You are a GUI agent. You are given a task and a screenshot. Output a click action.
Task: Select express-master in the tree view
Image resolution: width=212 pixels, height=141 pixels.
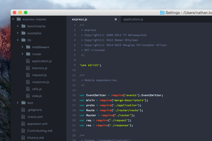point(35,19)
